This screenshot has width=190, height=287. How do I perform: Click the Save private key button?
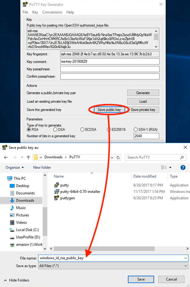click(x=143, y=110)
